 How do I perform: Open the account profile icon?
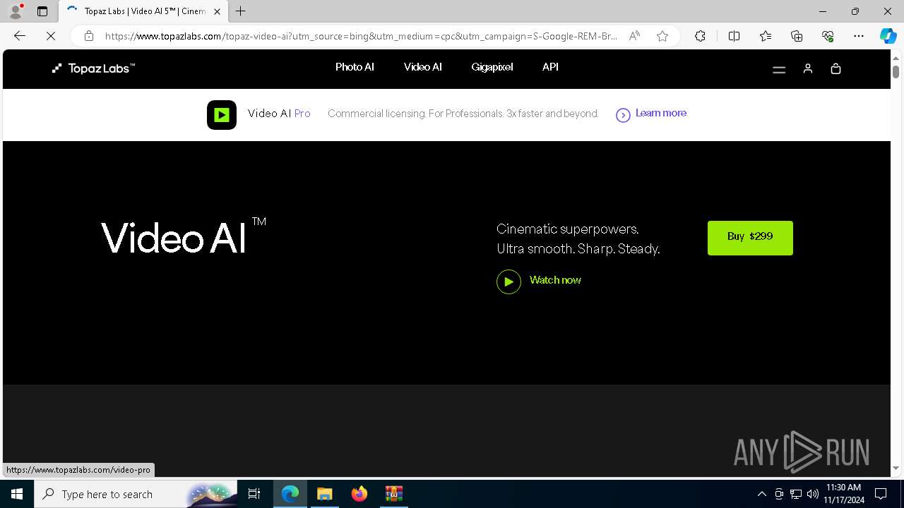coord(807,68)
